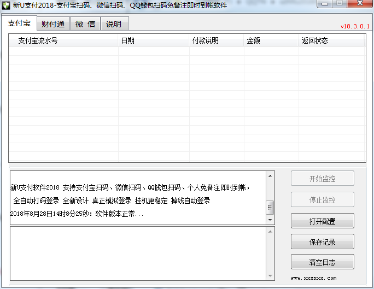Open settings with 打开配置 button
This screenshot has width=374, height=289.
tap(322, 221)
